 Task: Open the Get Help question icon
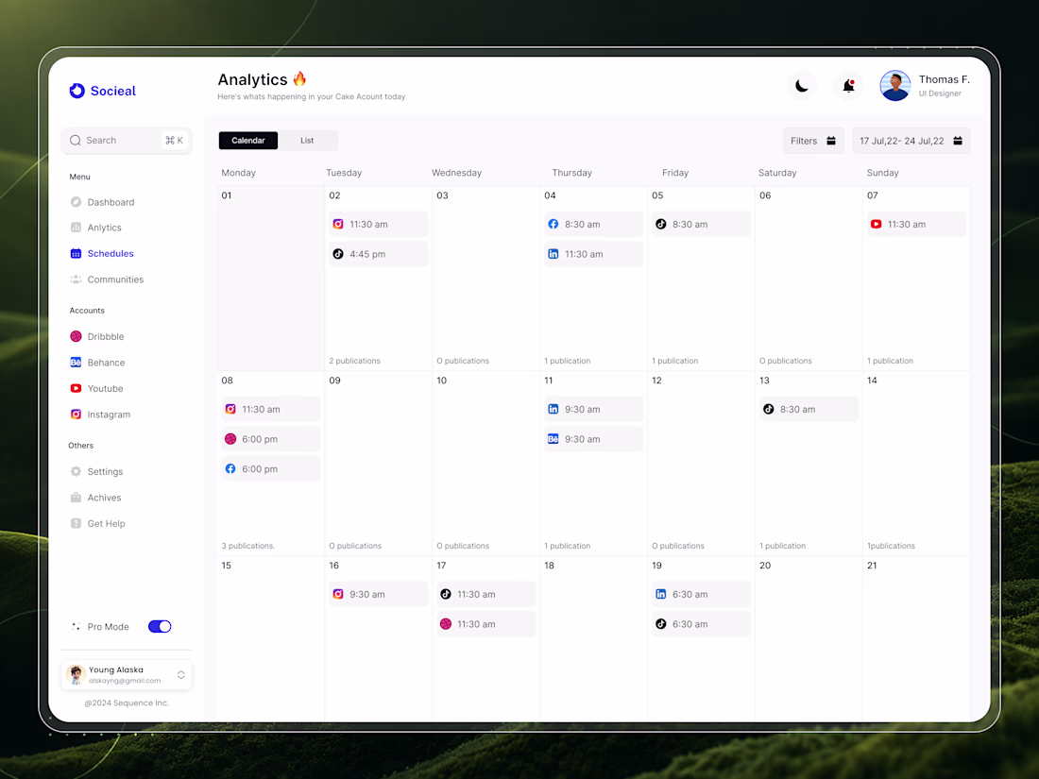click(77, 523)
